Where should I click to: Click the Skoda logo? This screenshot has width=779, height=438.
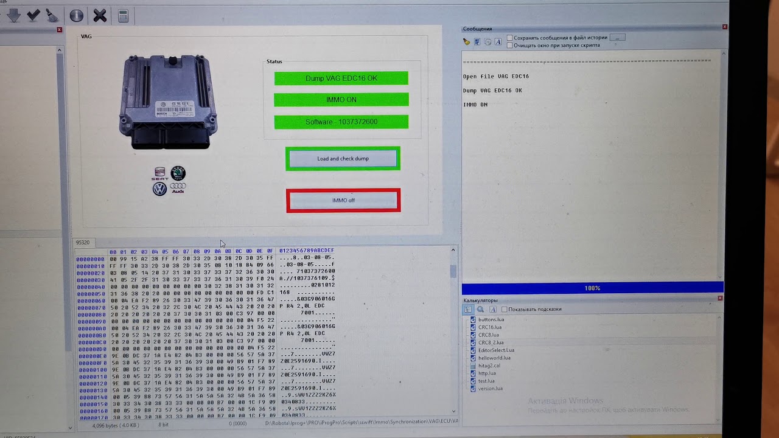pos(178,173)
